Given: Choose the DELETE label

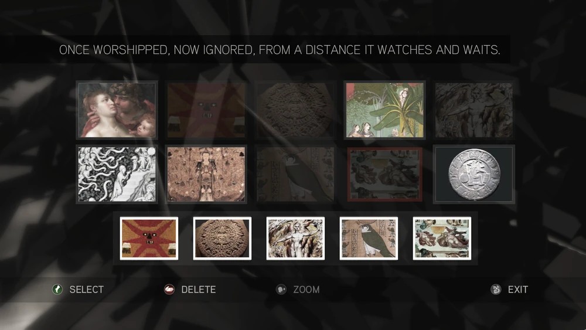Looking at the screenshot, I should (x=199, y=290).
